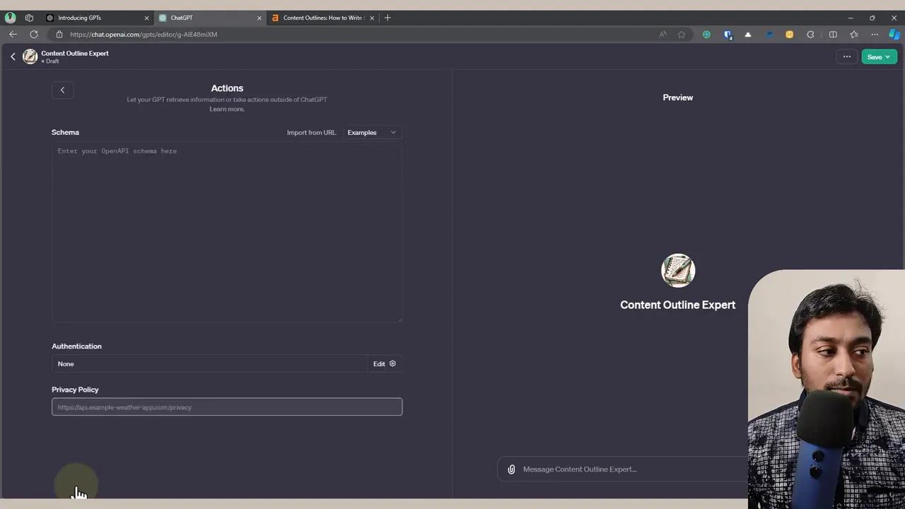Screen dimensions: 905x509
Task: Click Edit next to Authentication None
Action: 380,363
